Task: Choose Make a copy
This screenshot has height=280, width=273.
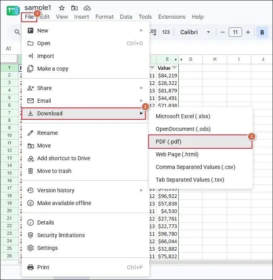Action: point(86,69)
